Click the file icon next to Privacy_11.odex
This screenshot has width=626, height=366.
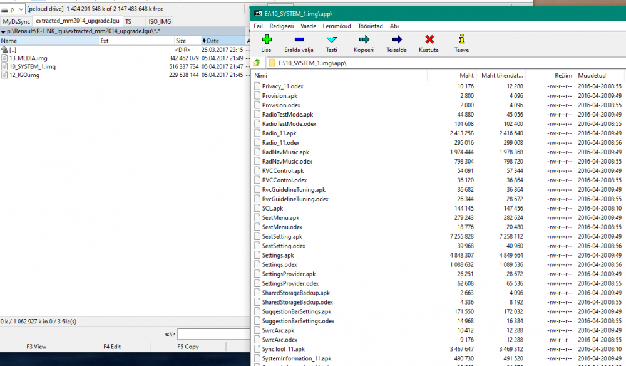click(x=257, y=86)
